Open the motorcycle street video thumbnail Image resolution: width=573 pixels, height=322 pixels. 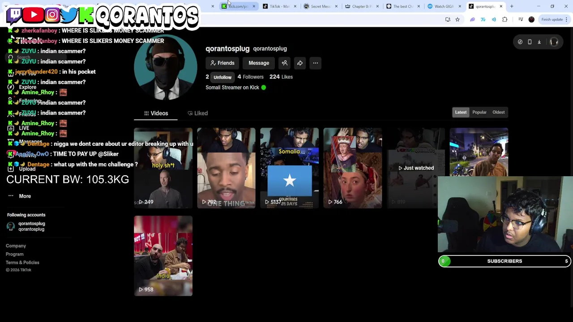(479, 152)
